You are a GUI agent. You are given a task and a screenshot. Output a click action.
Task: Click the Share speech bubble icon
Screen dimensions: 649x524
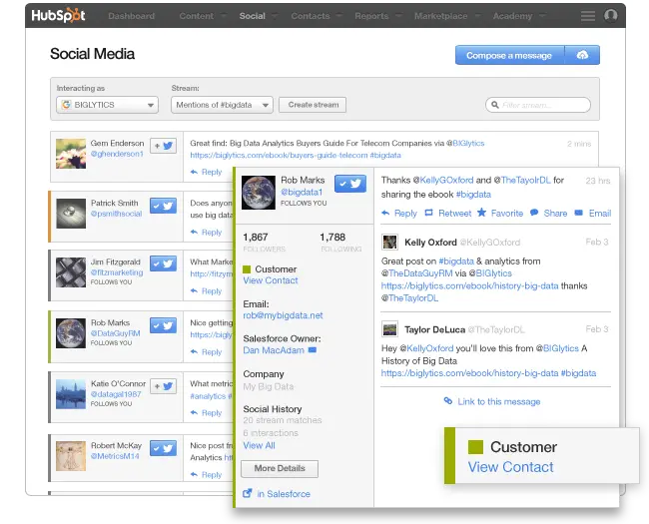[x=534, y=213]
